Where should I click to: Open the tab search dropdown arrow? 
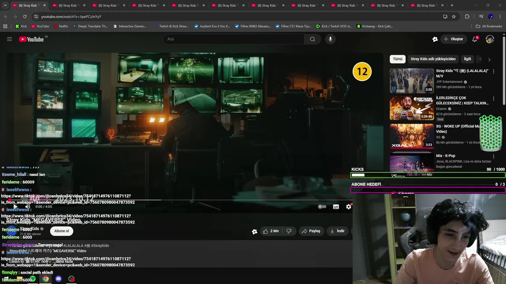(5, 6)
